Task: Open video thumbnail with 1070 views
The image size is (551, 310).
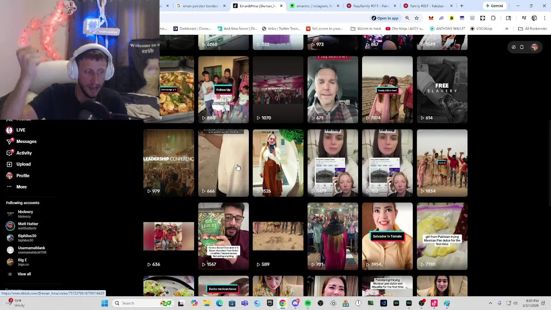Action: coord(278,90)
